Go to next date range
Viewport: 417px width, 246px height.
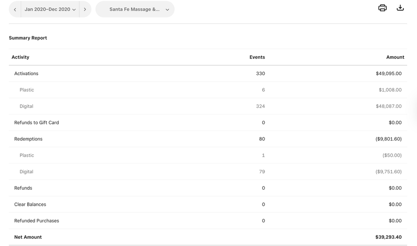[x=85, y=9]
